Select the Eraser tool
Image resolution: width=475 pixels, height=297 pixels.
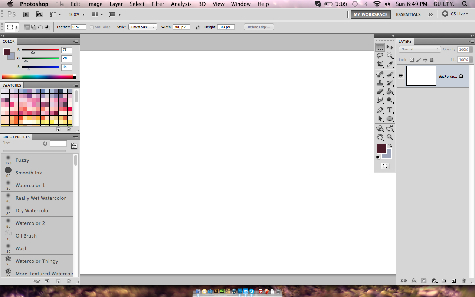point(380,91)
